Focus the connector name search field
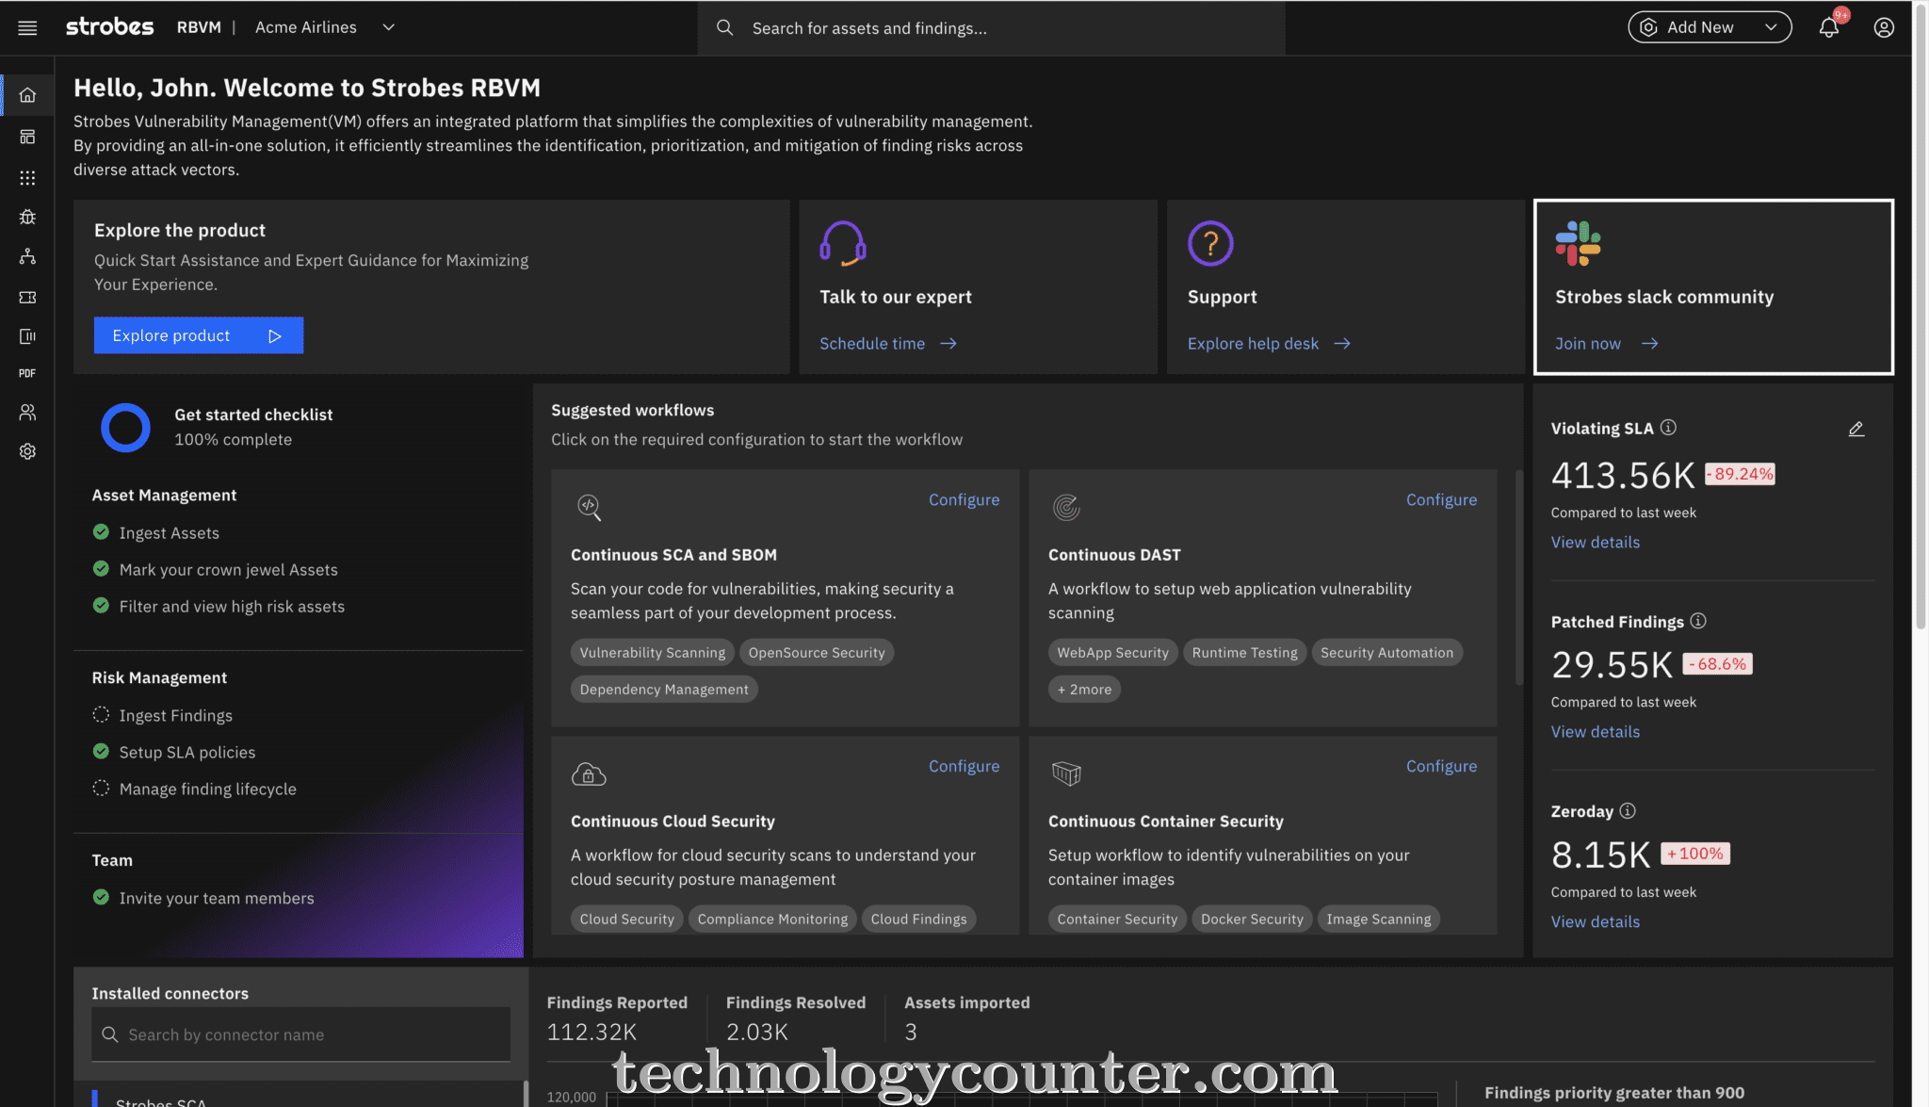 300,1034
